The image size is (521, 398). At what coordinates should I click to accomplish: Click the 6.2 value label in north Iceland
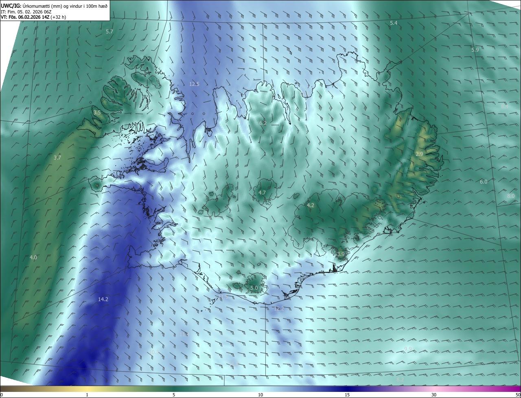[263, 123]
